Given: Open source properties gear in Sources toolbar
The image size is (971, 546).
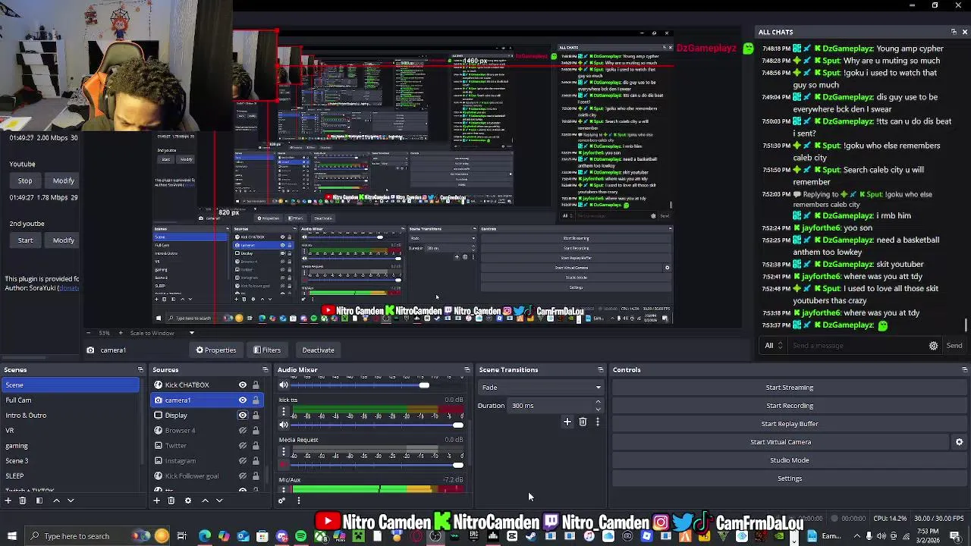Looking at the screenshot, I should pyautogui.click(x=188, y=500).
